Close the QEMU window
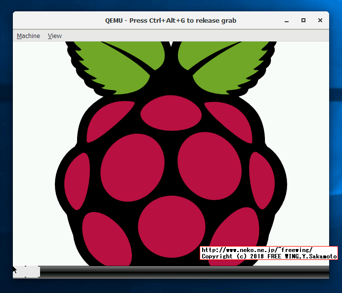 pos(320,20)
